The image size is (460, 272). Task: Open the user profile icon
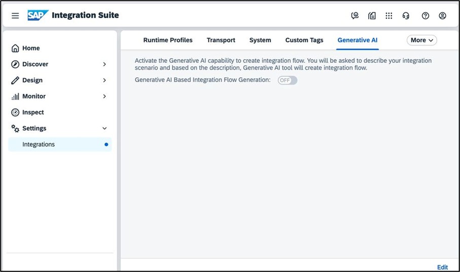pos(442,16)
